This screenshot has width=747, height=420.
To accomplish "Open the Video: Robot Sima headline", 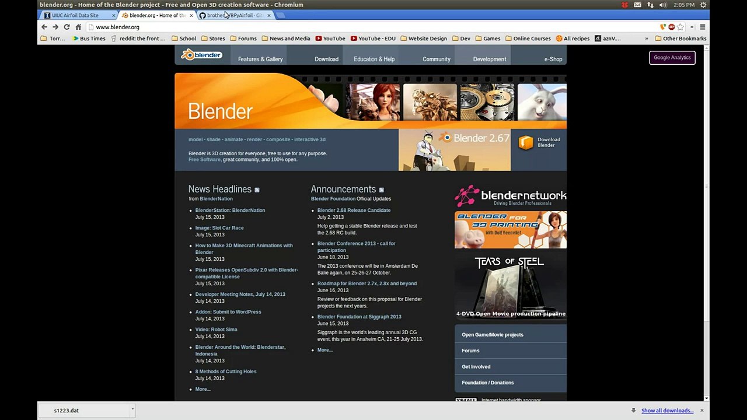I will (216, 329).
